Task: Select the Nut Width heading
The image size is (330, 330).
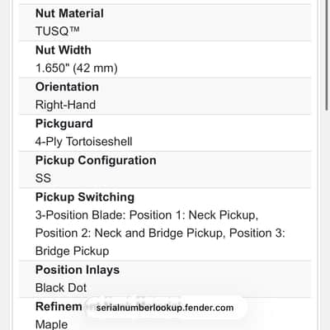Action: click(x=64, y=50)
